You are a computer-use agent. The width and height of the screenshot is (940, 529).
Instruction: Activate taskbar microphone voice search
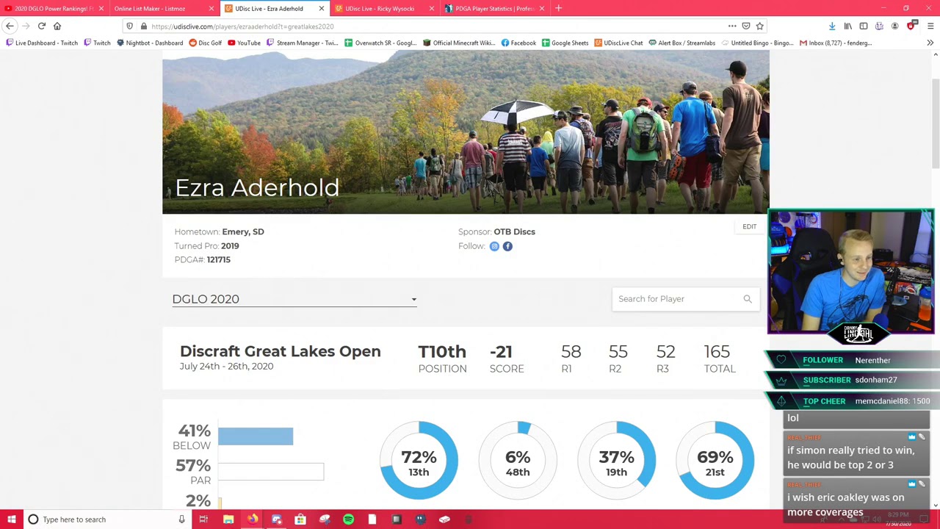(x=181, y=519)
